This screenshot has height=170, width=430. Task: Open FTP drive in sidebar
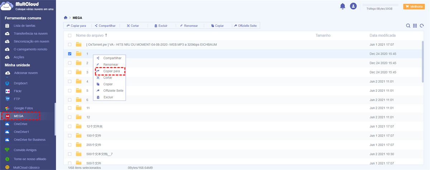click(x=17, y=98)
